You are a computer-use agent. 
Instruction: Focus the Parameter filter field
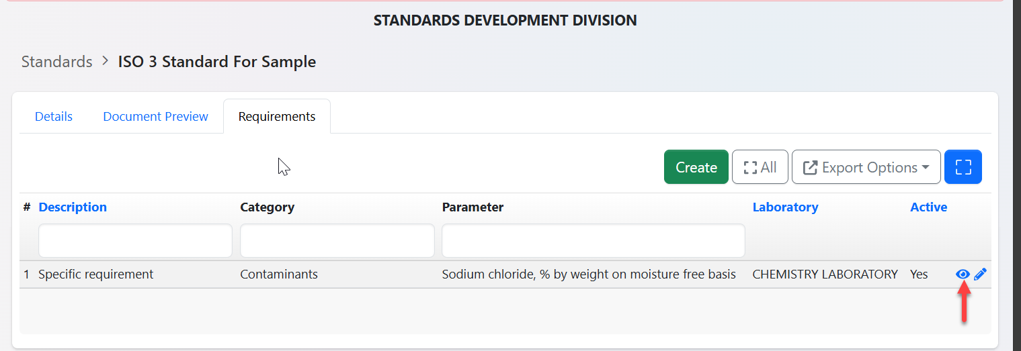coord(593,240)
